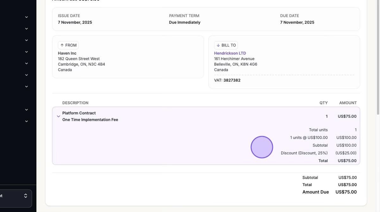Expand the seventh sidebar chevron from the top
Viewport: 380px width, 212px height.
point(27,87)
